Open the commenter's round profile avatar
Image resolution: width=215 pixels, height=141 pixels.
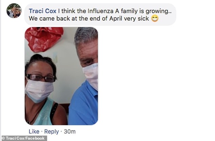click(14, 11)
